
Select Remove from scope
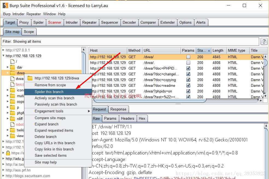tap(58, 85)
